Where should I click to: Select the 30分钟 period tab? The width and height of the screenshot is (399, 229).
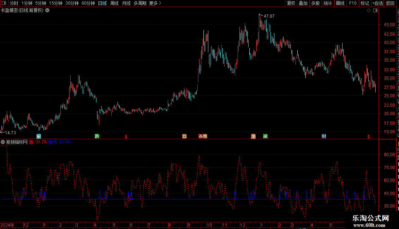[72, 3]
